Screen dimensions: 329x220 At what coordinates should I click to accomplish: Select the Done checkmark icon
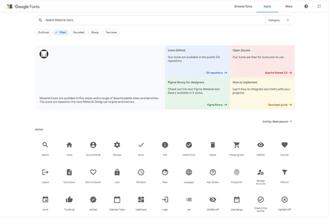coord(141,145)
